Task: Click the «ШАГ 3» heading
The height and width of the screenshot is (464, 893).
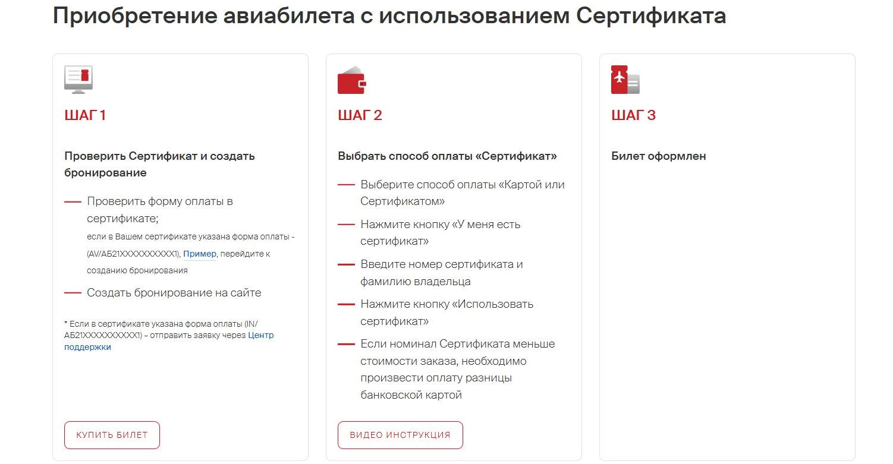Action: [x=633, y=115]
